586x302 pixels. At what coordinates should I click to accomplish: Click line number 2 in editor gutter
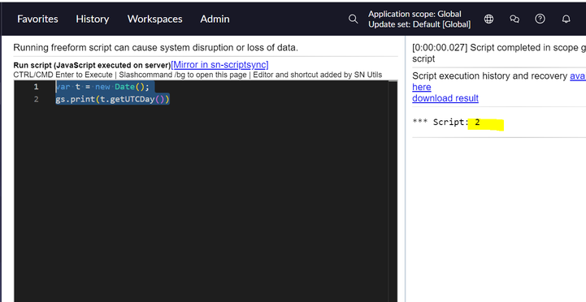click(x=36, y=99)
